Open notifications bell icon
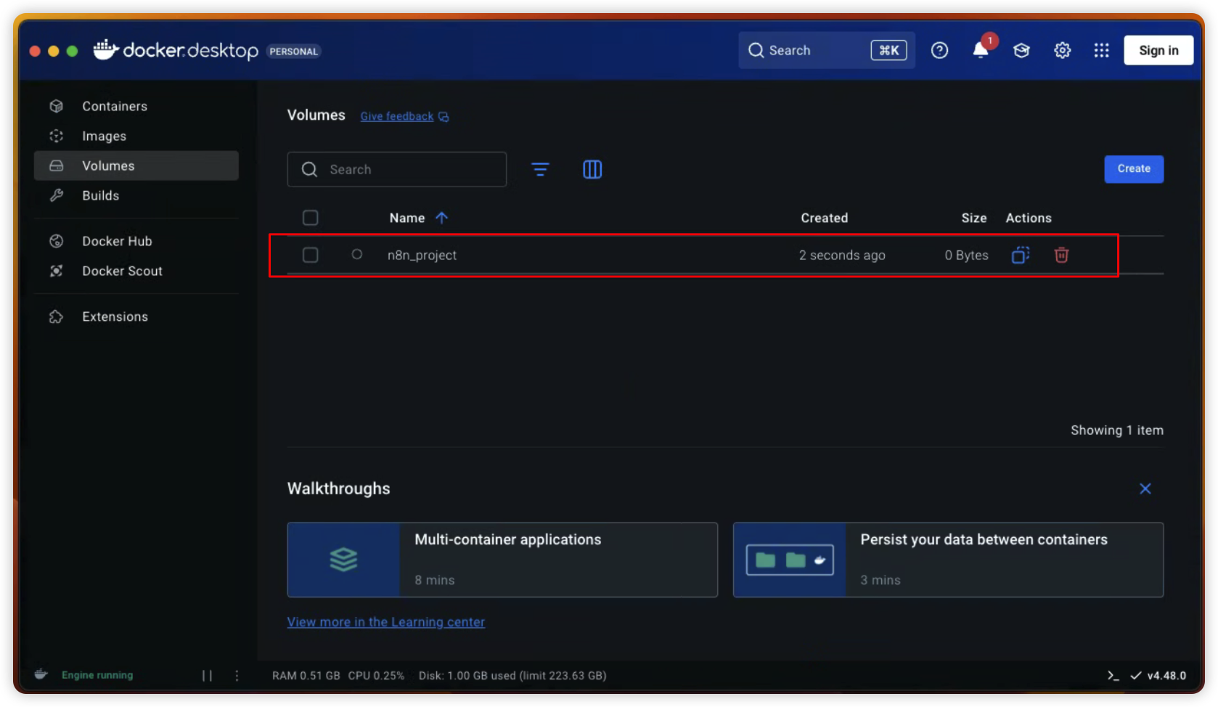This screenshot has height=707, width=1218. click(x=981, y=50)
